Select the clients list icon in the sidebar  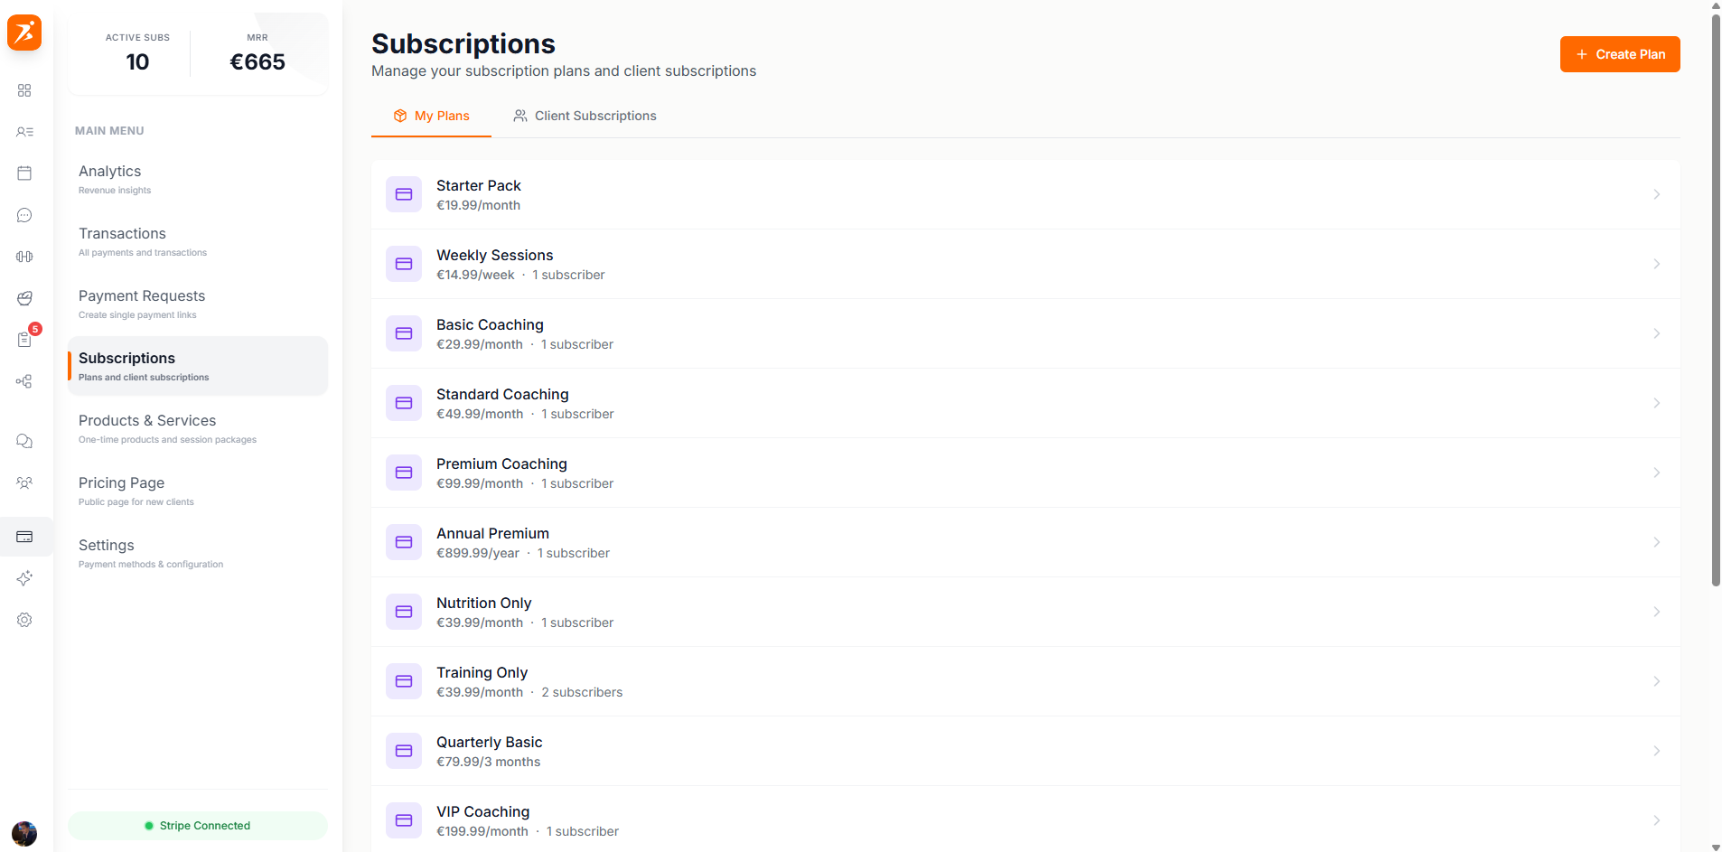(24, 132)
